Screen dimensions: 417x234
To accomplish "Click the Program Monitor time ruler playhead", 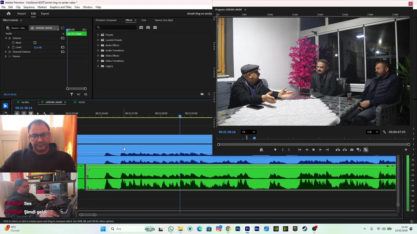I will [x=254, y=138].
